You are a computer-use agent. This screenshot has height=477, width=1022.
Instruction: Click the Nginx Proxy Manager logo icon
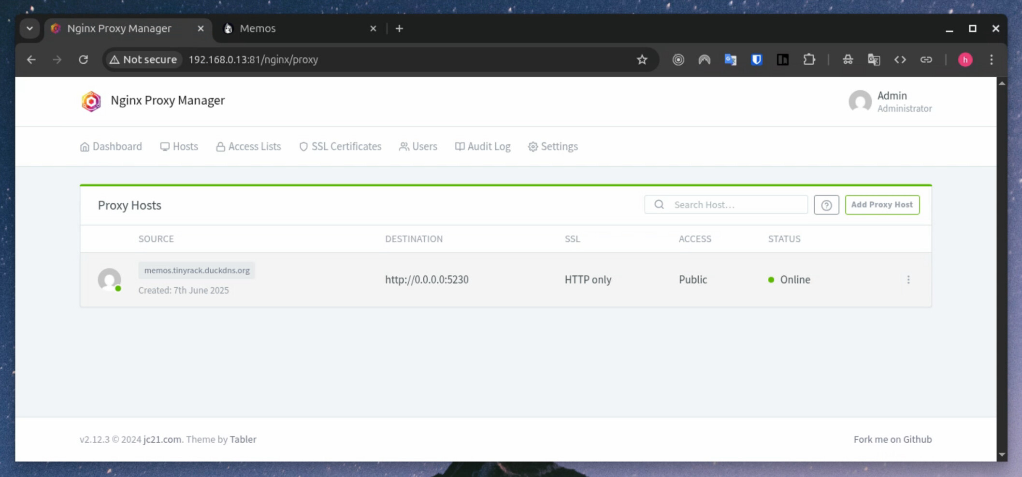(x=91, y=101)
